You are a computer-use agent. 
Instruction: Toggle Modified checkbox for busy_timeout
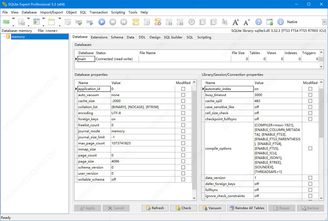[310, 95]
